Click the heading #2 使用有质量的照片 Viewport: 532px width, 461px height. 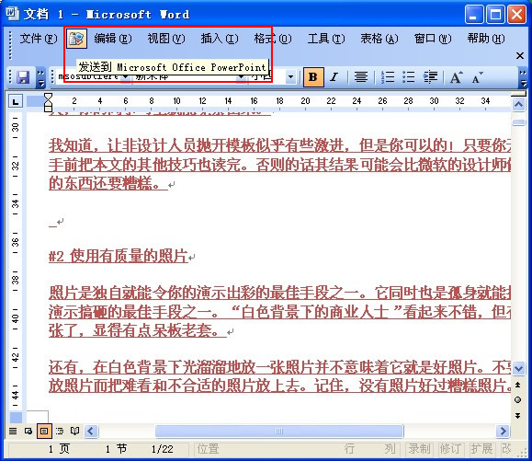(x=119, y=256)
